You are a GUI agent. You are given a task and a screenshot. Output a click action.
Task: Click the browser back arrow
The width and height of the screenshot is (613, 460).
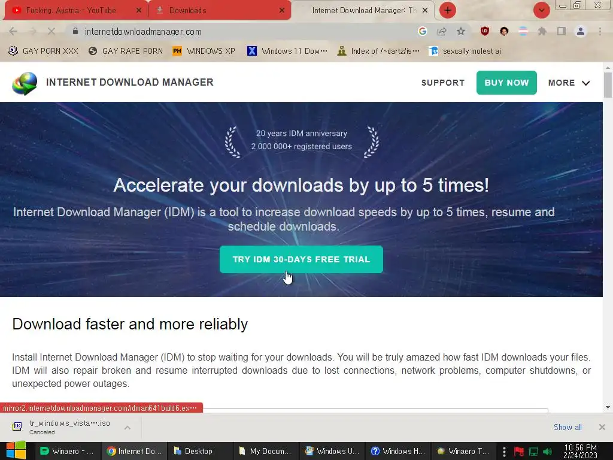tap(13, 31)
